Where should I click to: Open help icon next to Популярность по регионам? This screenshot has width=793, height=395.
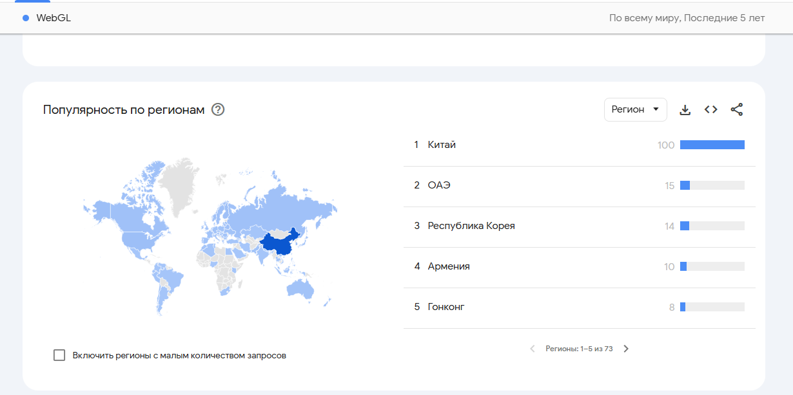click(x=218, y=110)
